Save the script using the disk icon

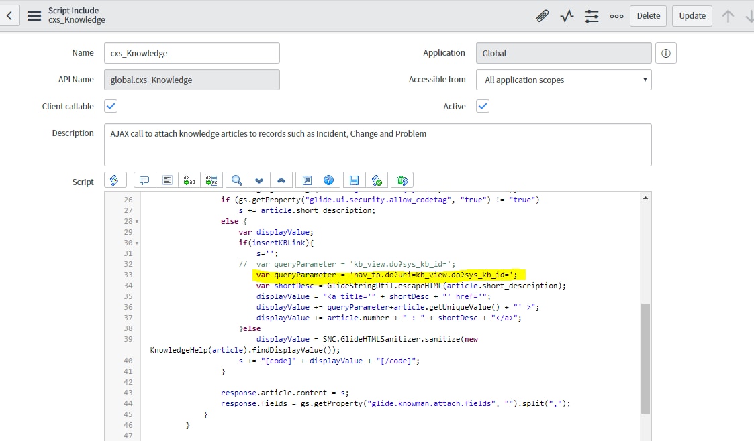coord(352,179)
